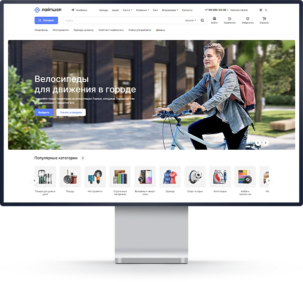Switch to dark theme moon icon

[266, 10]
